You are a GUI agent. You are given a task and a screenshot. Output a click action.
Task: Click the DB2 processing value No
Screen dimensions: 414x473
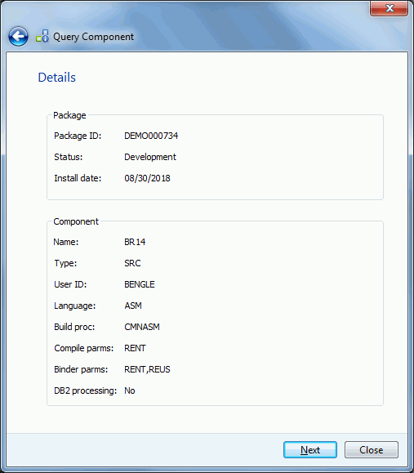pos(129,390)
